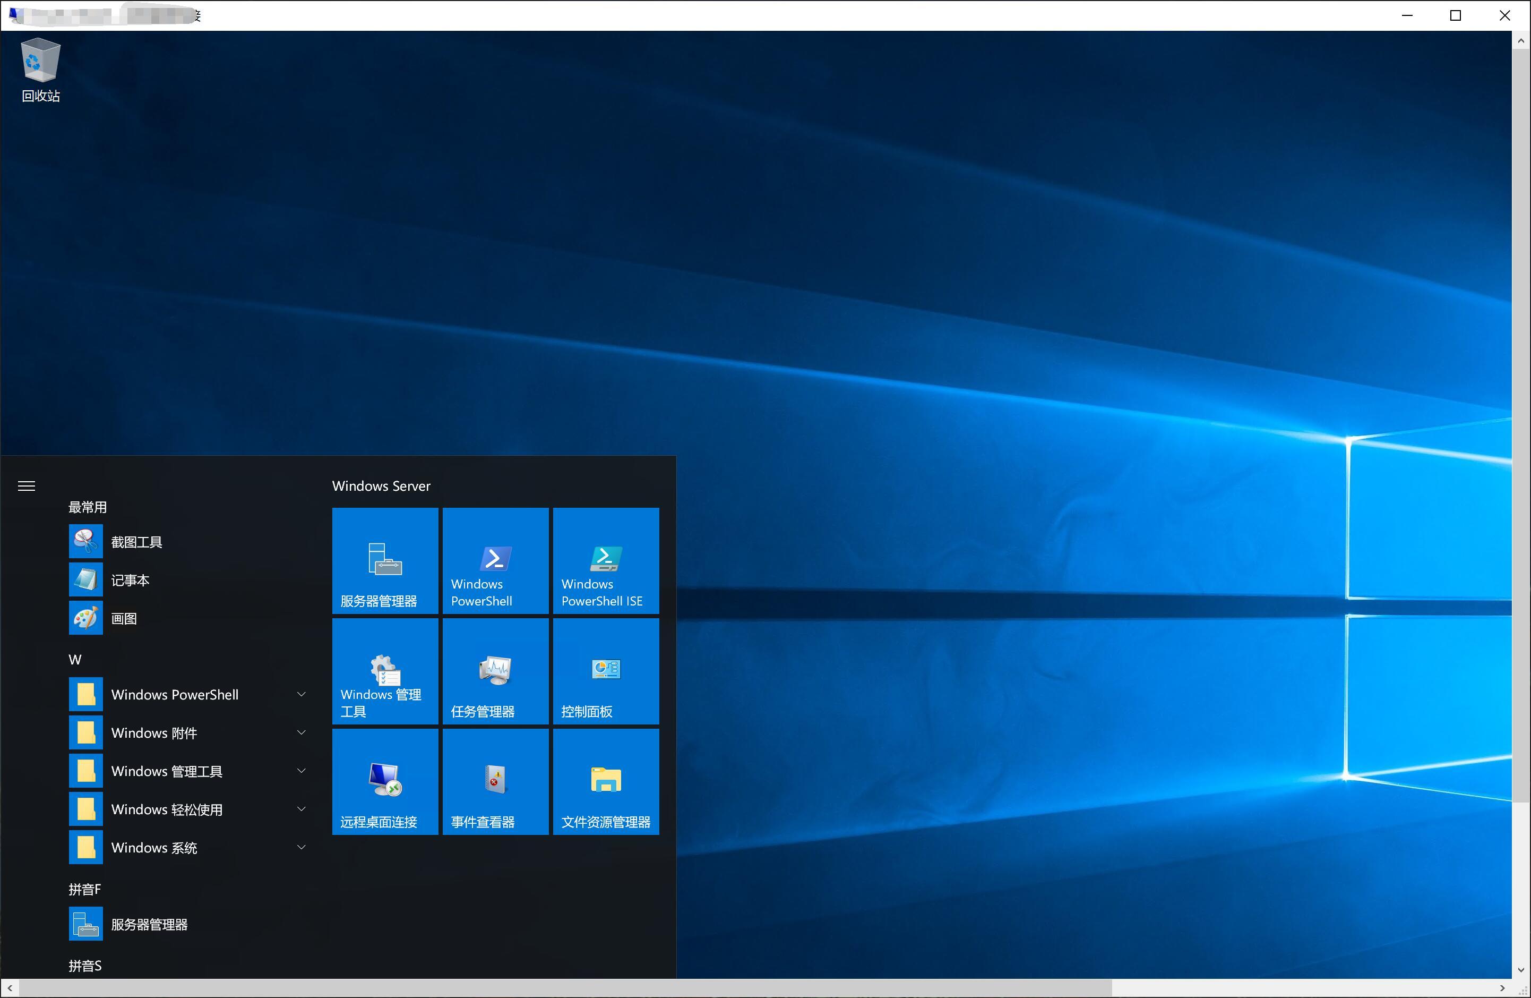Expand the Windows 附件 folder chevron
Image resolution: width=1531 pixels, height=998 pixels.
tap(301, 733)
